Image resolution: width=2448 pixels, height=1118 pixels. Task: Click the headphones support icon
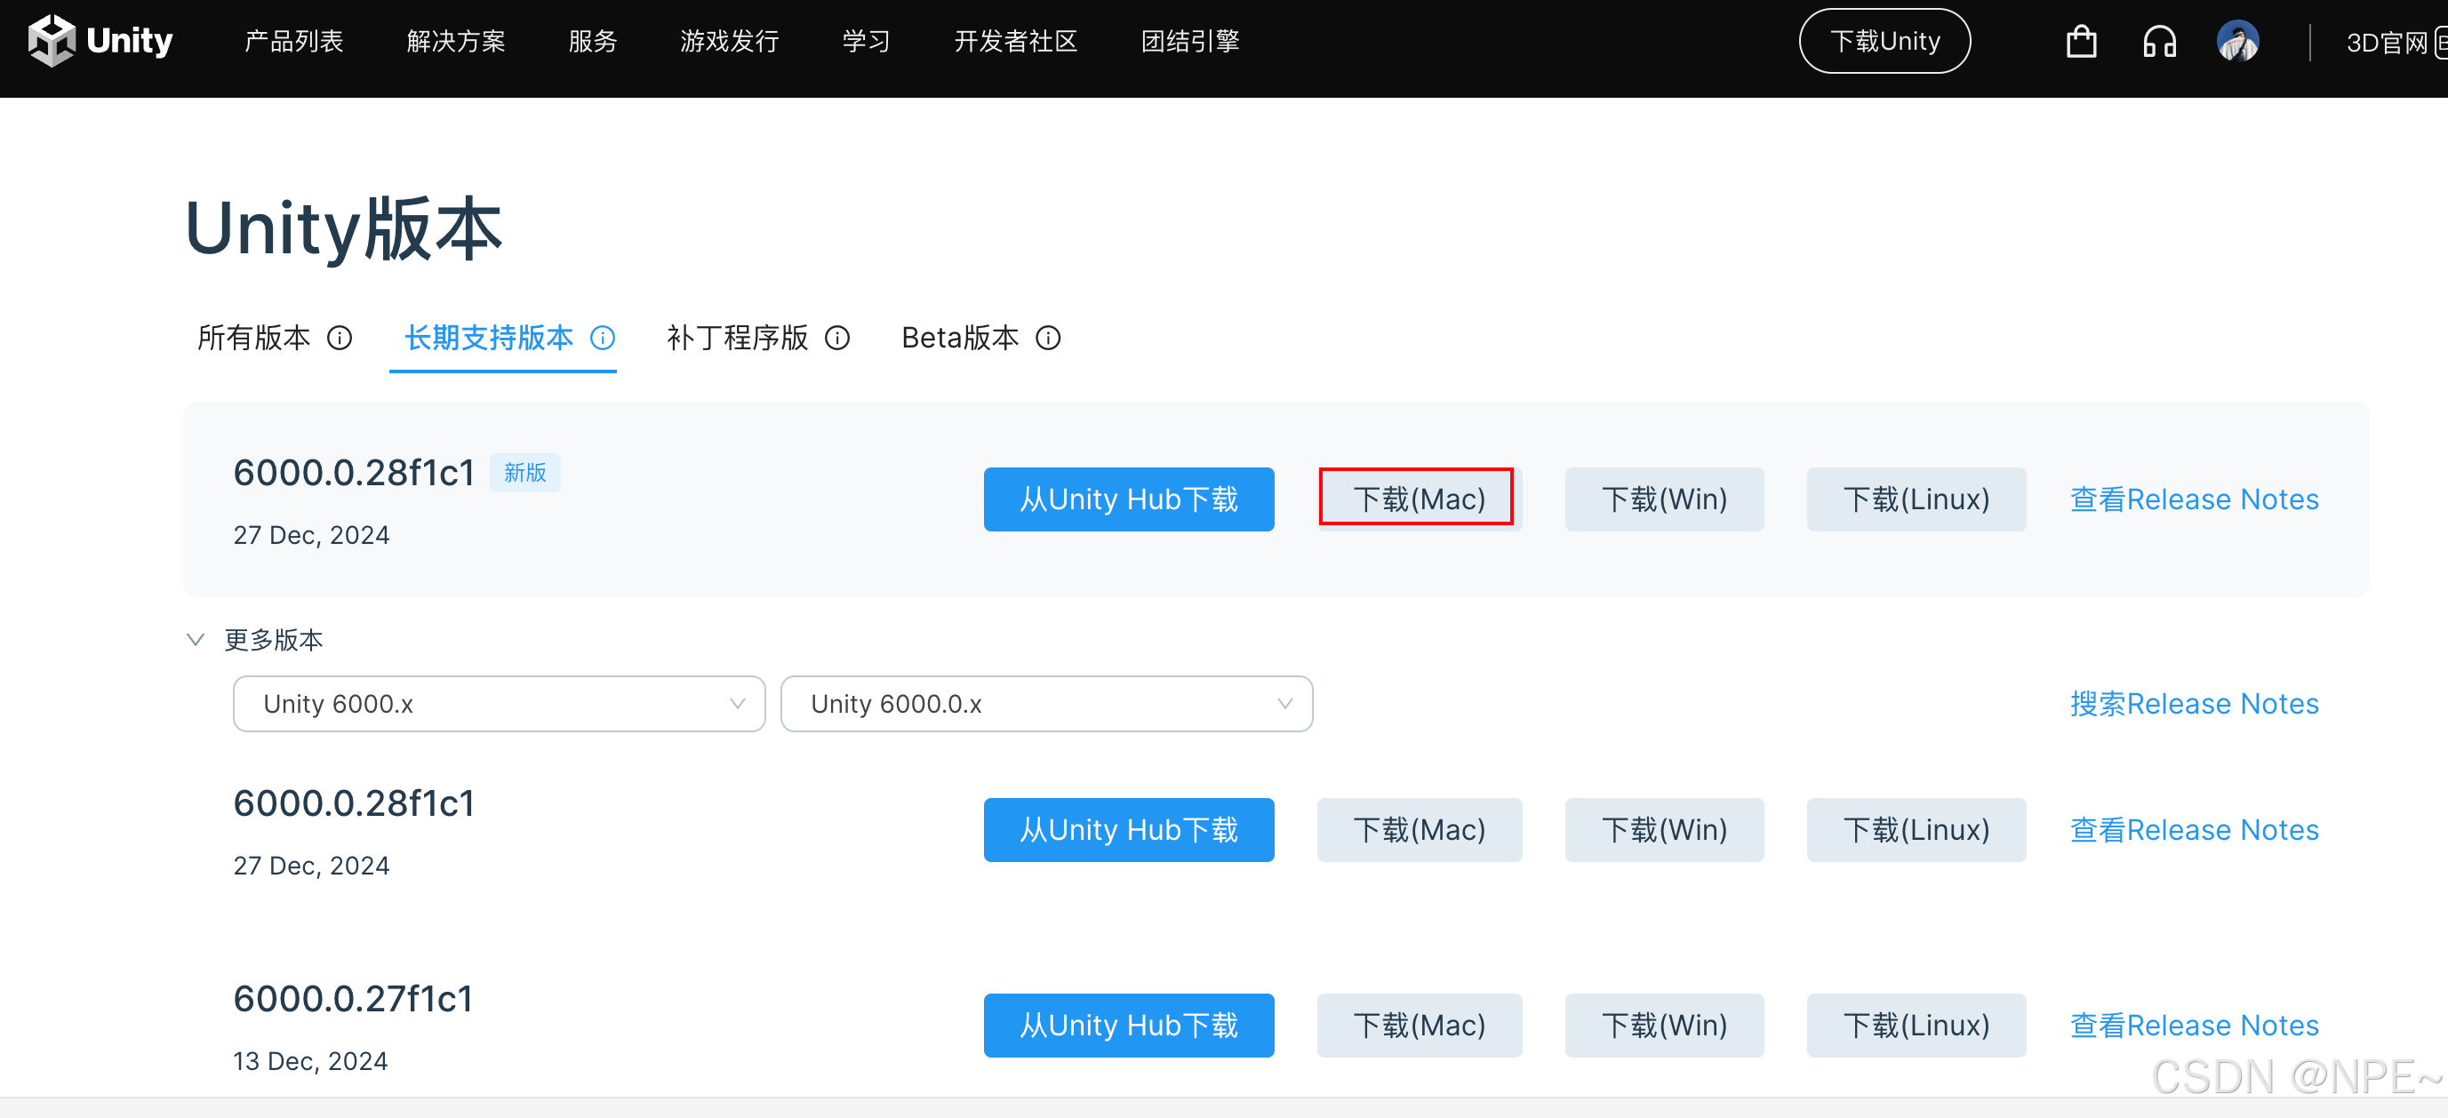(x=2159, y=42)
